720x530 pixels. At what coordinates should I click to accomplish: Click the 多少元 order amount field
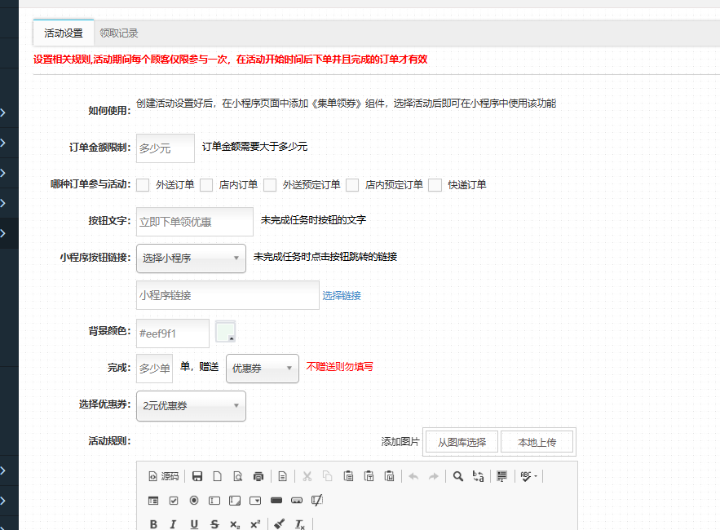[166, 148]
